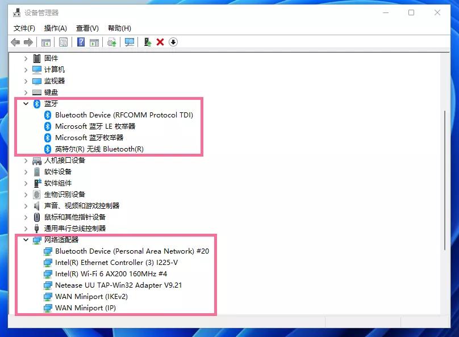Expand the 计算机 category

click(26, 70)
